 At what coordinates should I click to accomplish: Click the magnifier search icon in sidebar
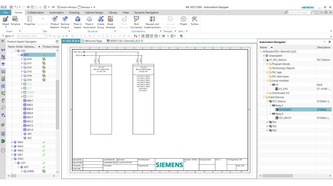(x=3, y=108)
